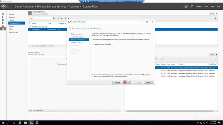Go to wizard step Virtual Disk Name
Screen dimensions: 223x125
(77, 37)
